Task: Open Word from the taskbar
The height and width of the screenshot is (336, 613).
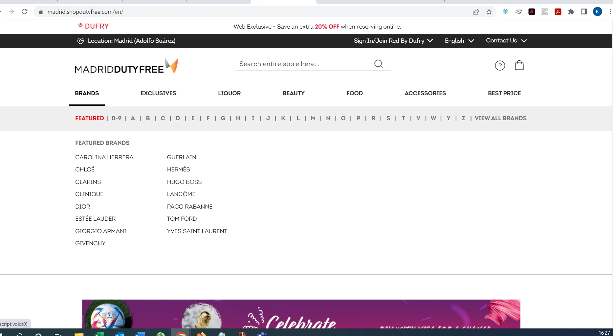Action: (x=140, y=334)
